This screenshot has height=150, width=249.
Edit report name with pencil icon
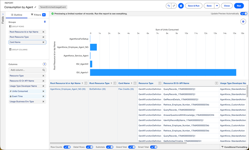35,7
